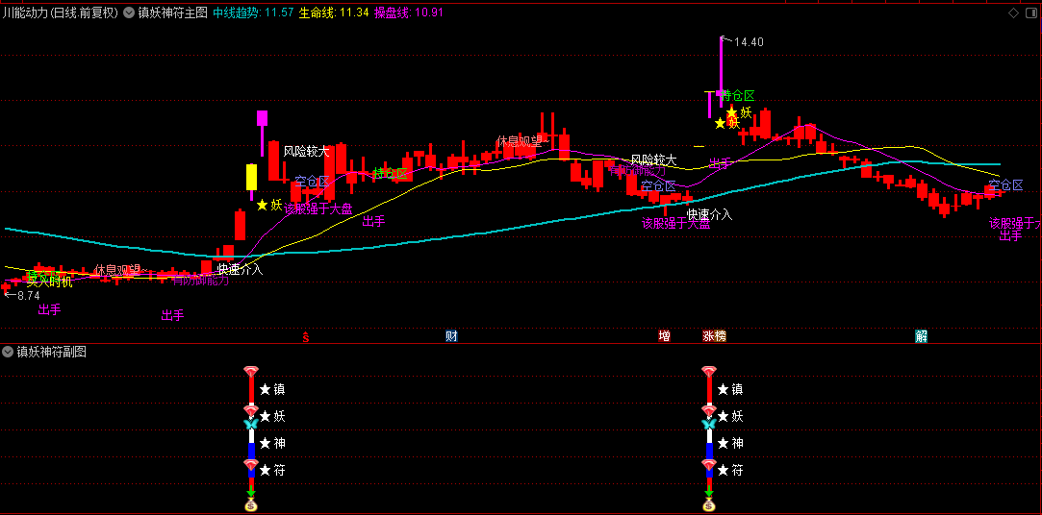Click the top gem icon of the left signal column
1042x515 pixels.
[x=250, y=372]
